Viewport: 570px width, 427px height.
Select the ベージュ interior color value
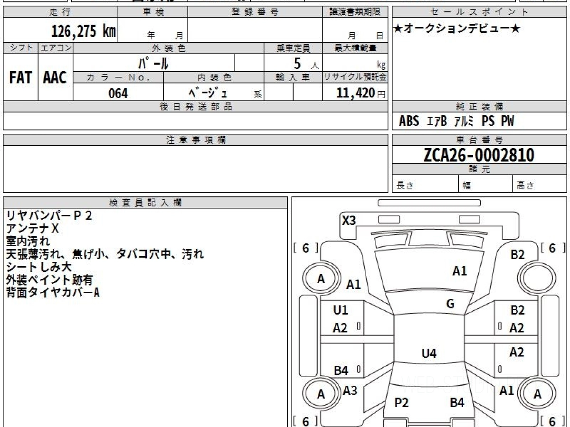(x=208, y=93)
